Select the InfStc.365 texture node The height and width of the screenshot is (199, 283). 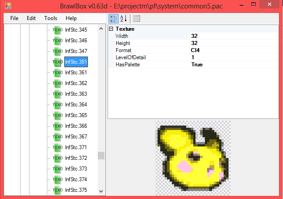pos(76,115)
